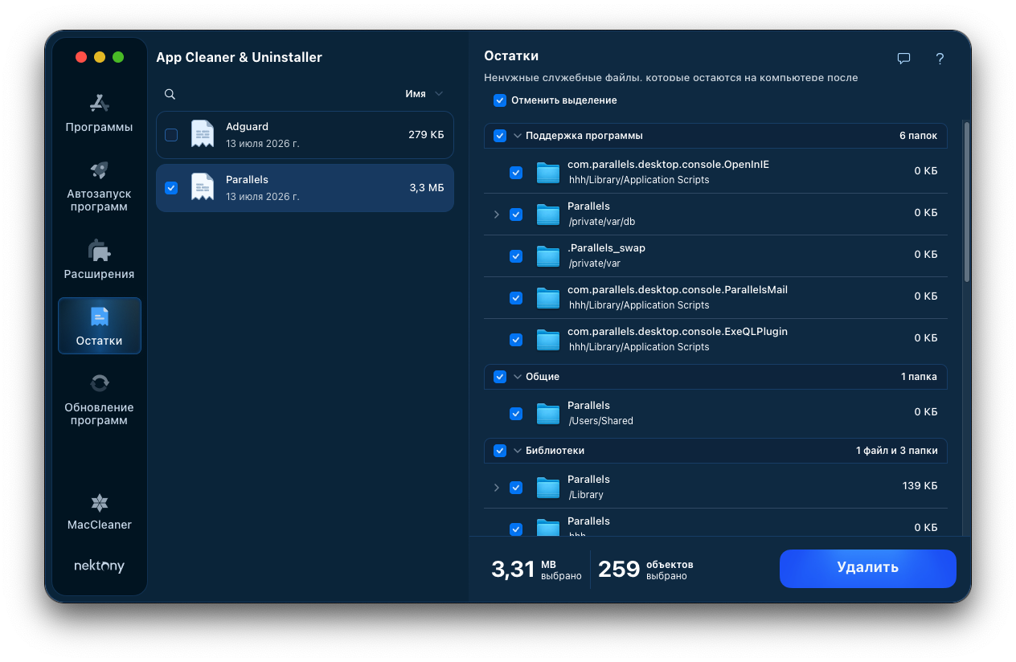Select the Расширения puzzle icon
Image resolution: width=1016 pixels, height=662 pixels.
point(100,250)
